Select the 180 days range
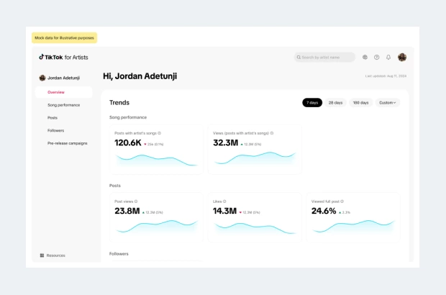The height and width of the screenshot is (295, 446). coord(360,103)
